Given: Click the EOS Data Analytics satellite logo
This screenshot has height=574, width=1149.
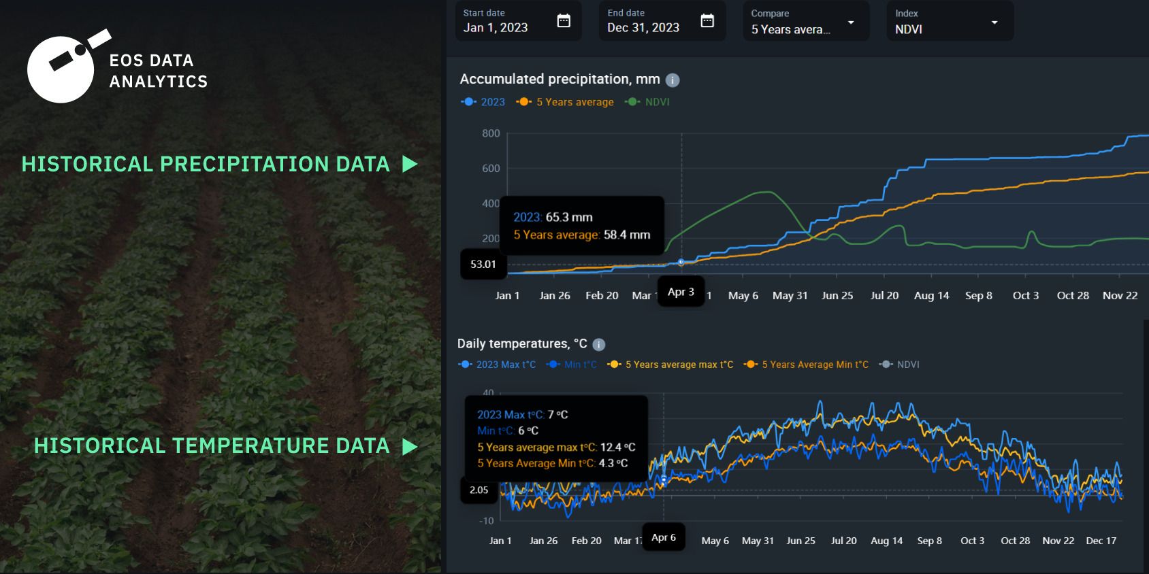Looking at the screenshot, I should point(69,67).
